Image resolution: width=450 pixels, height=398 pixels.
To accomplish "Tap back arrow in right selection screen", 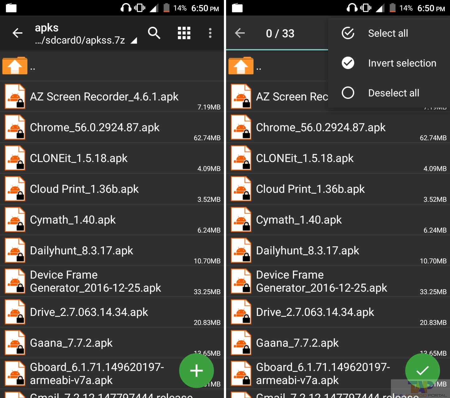I will (x=240, y=33).
